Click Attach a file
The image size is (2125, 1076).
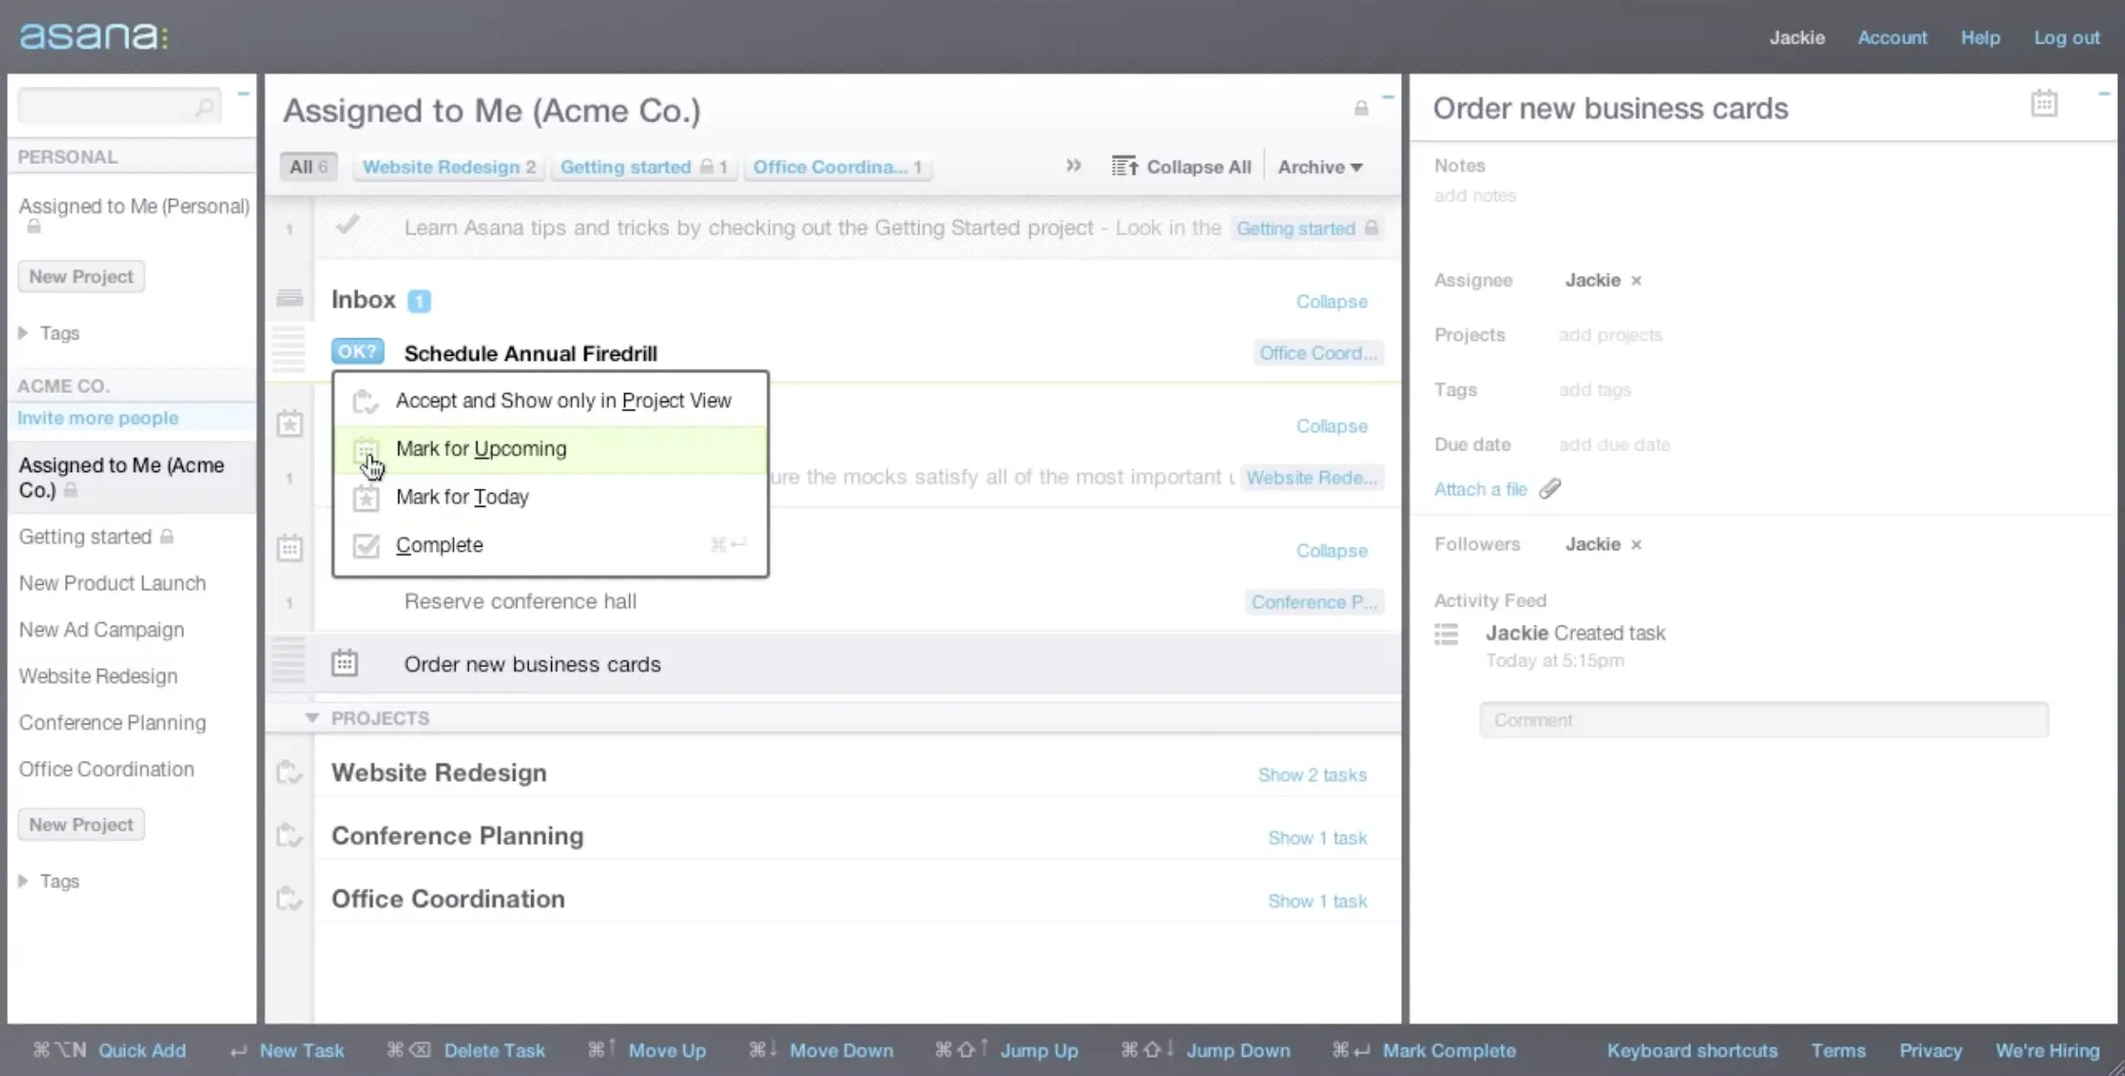1480,489
